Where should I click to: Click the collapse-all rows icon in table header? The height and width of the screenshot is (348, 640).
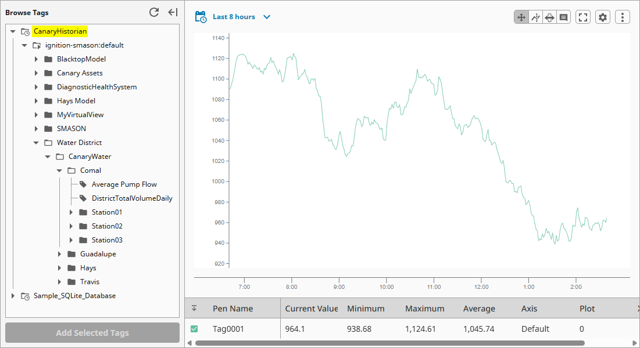point(194,309)
